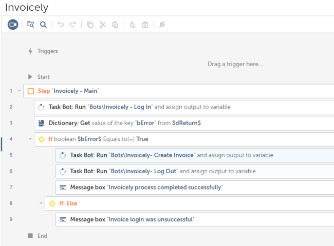The image size is (334, 246).
Task: Select Dictionary: Get bError action row
Action: [x=184, y=123]
